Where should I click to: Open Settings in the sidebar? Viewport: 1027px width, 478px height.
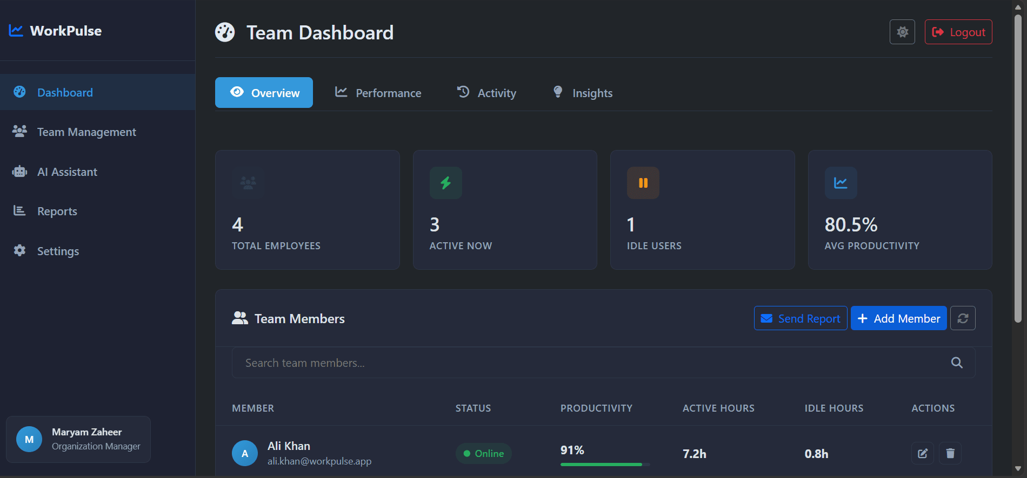(97, 251)
